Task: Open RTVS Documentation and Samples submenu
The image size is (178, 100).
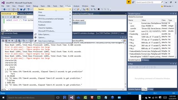Action: pos(53,19)
